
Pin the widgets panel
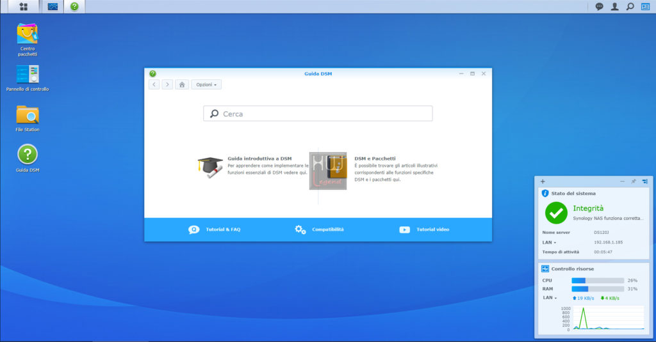click(x=634, y=182)
